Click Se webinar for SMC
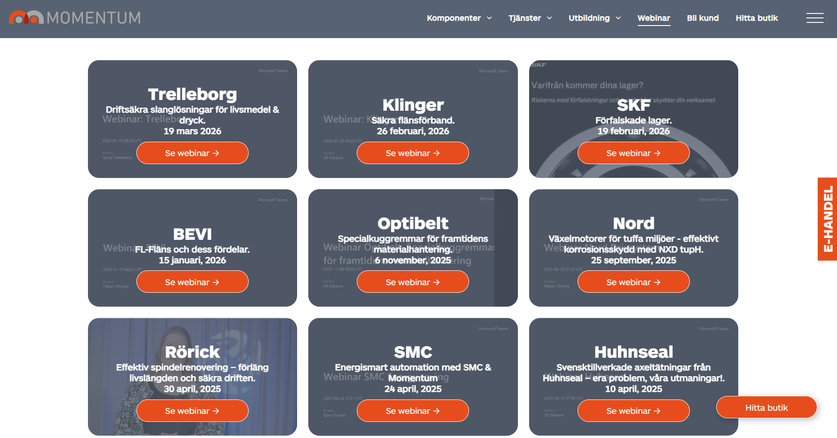Viewport: 837px width, 438px height. click(x=412, y=411)
